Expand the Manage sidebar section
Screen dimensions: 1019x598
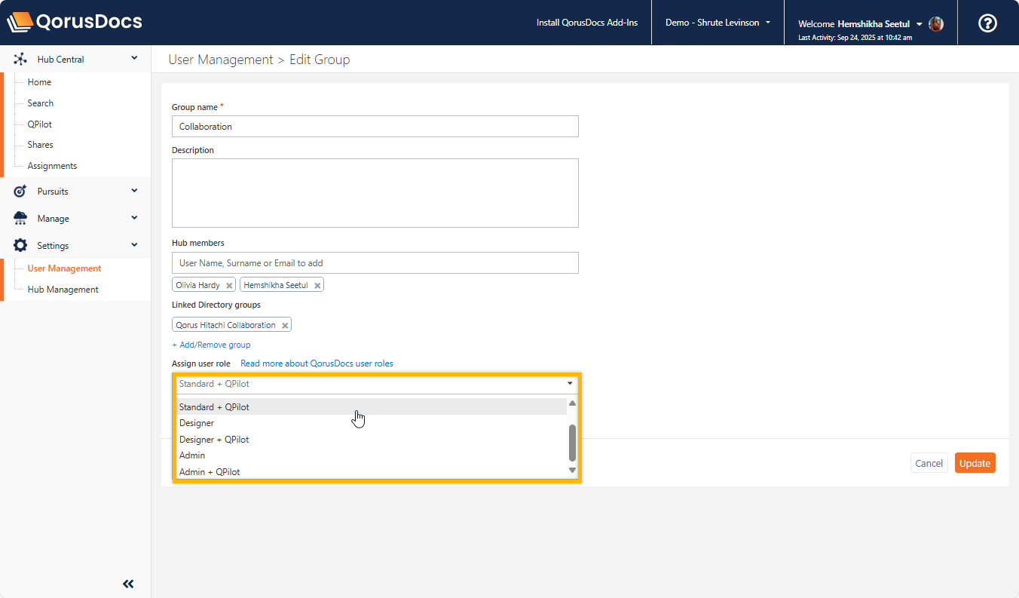point(134,218)
